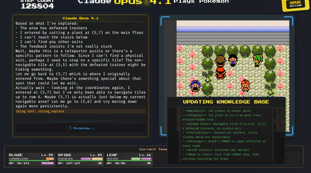Screen dimensions: 311x173
Task: Click the 'Current Team' heading
Action: (x=153, y=149)
